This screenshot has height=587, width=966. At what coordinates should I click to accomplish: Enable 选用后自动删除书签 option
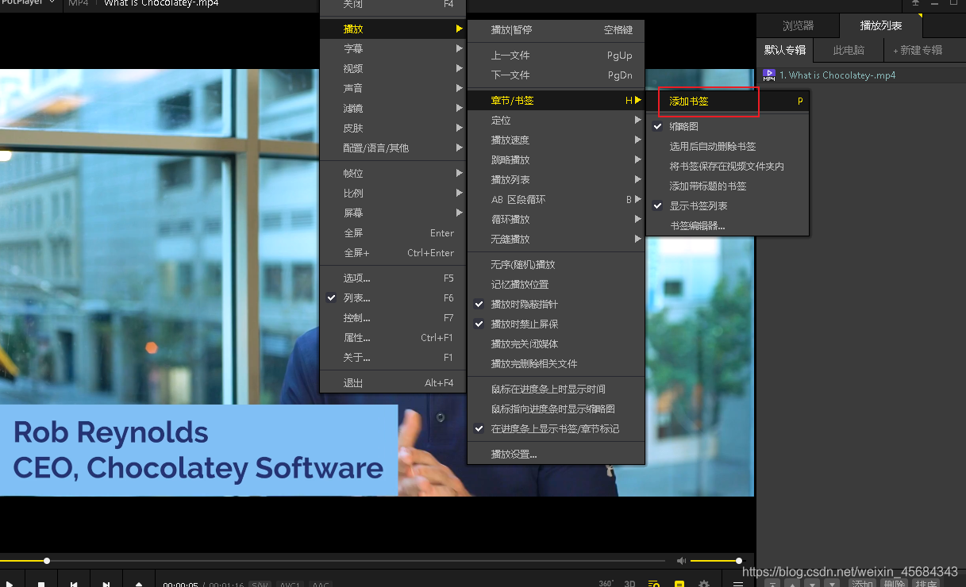pos(728,147)
